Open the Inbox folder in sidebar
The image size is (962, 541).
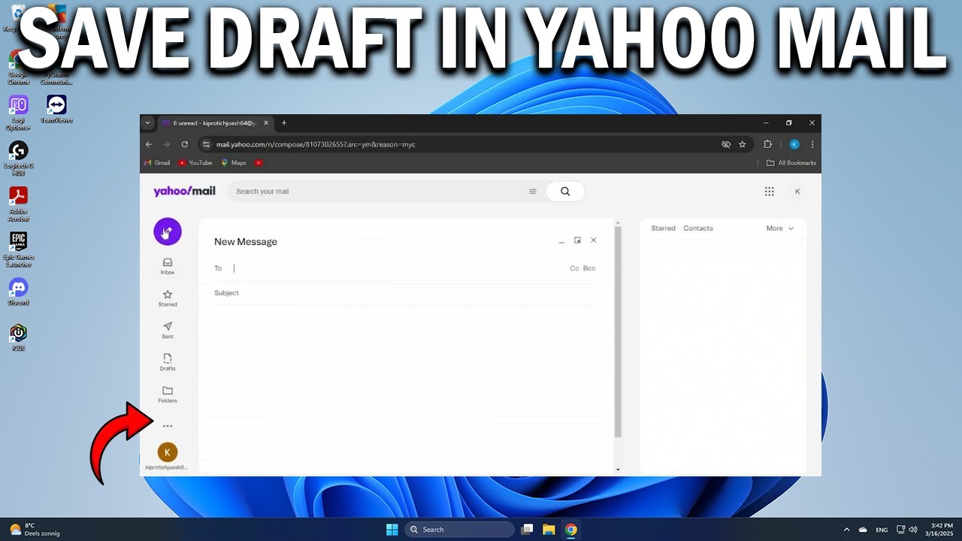coord(168,266)
